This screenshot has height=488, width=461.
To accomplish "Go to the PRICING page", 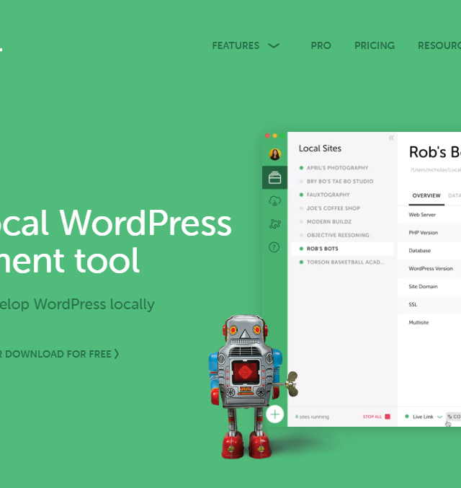I will 375,45.
